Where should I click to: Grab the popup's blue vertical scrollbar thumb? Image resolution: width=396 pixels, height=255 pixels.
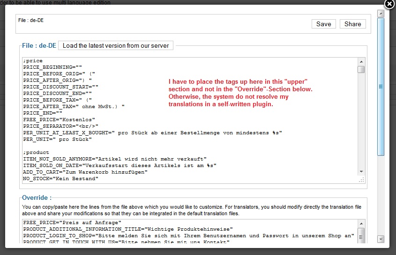pos(381,87)
